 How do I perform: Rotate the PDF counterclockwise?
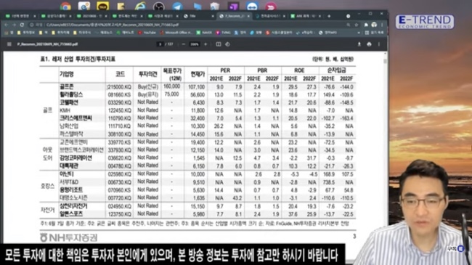[227, 44]
